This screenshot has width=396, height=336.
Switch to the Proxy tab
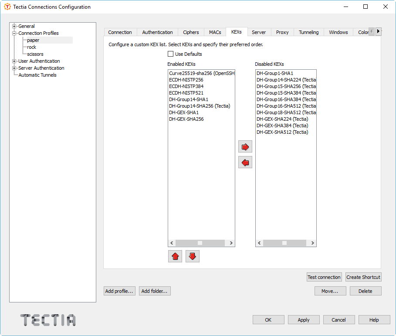click(282, 32)
